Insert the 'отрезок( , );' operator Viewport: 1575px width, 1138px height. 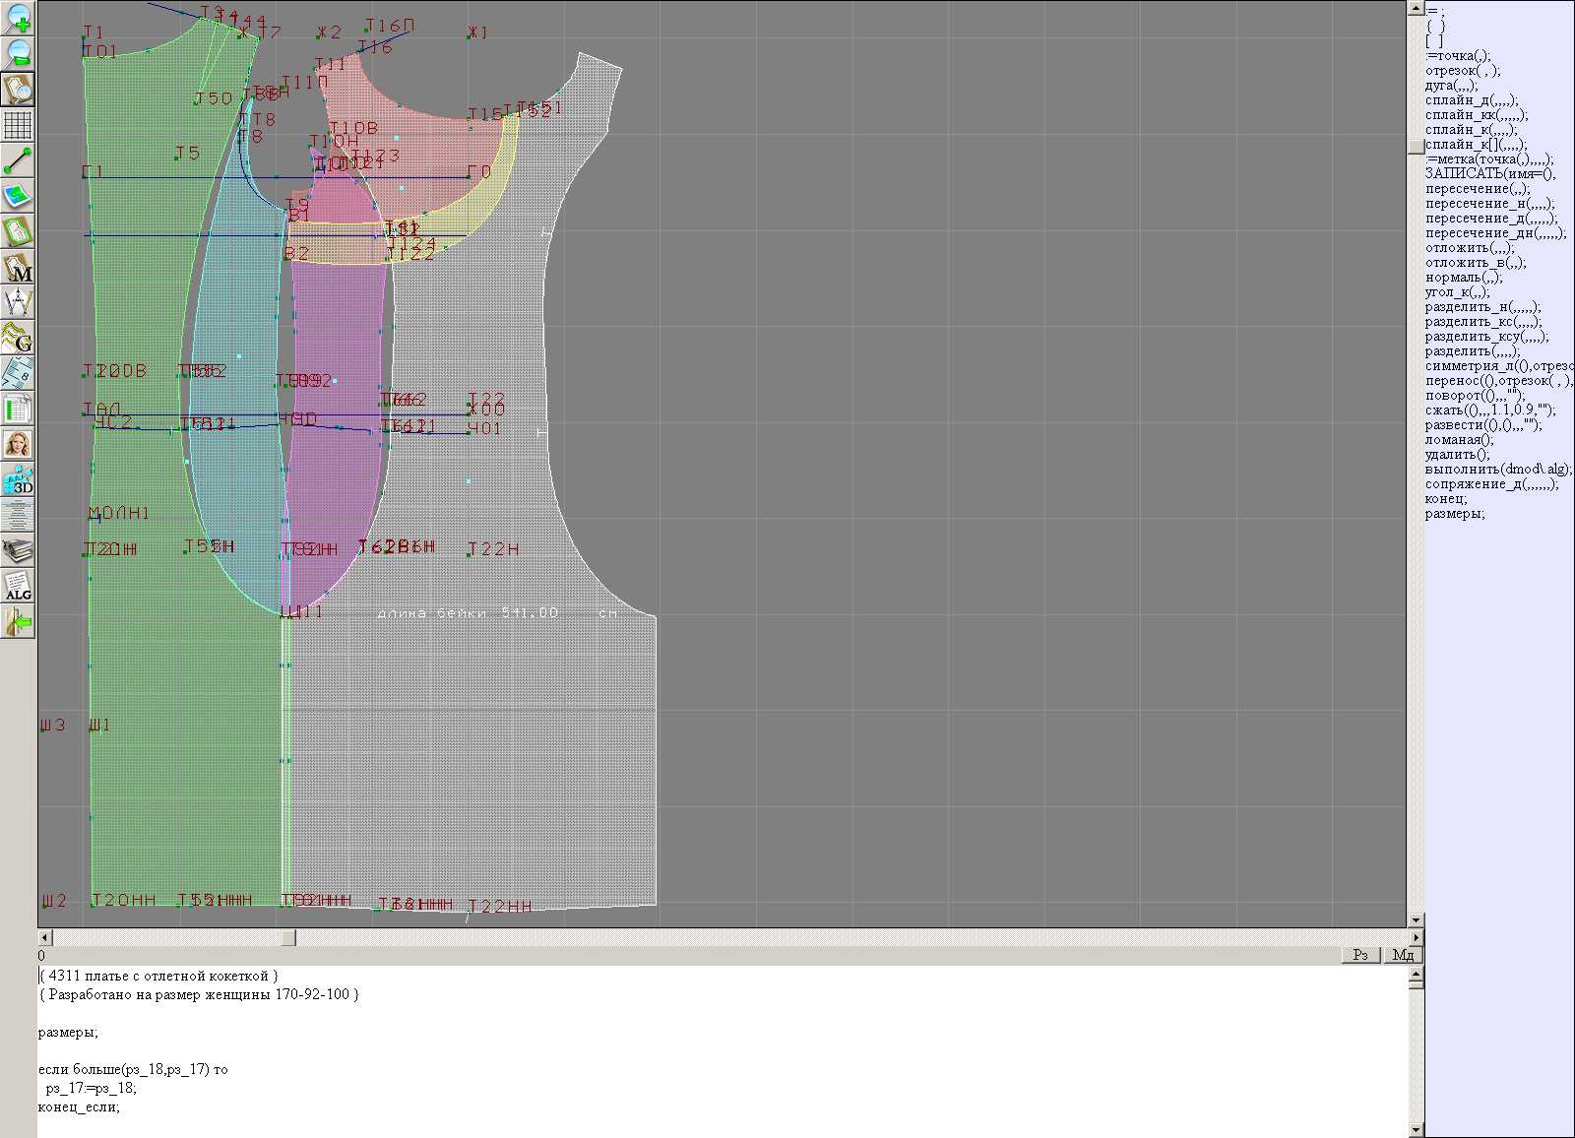tap(1463, 71)
